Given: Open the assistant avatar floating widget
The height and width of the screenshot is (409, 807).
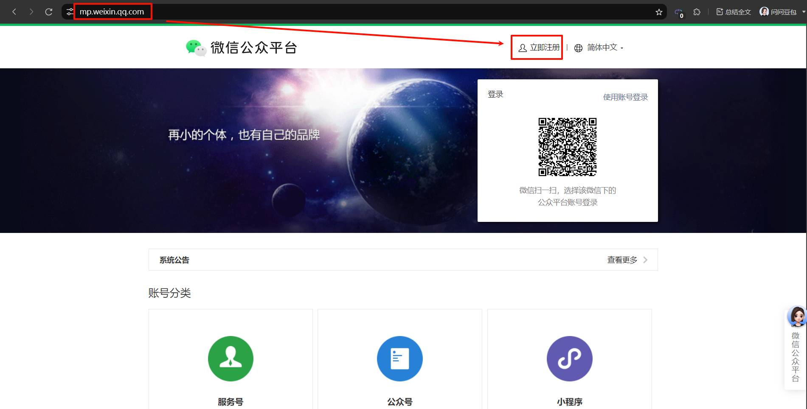Looking at the screenshot, I should [796, 317].
